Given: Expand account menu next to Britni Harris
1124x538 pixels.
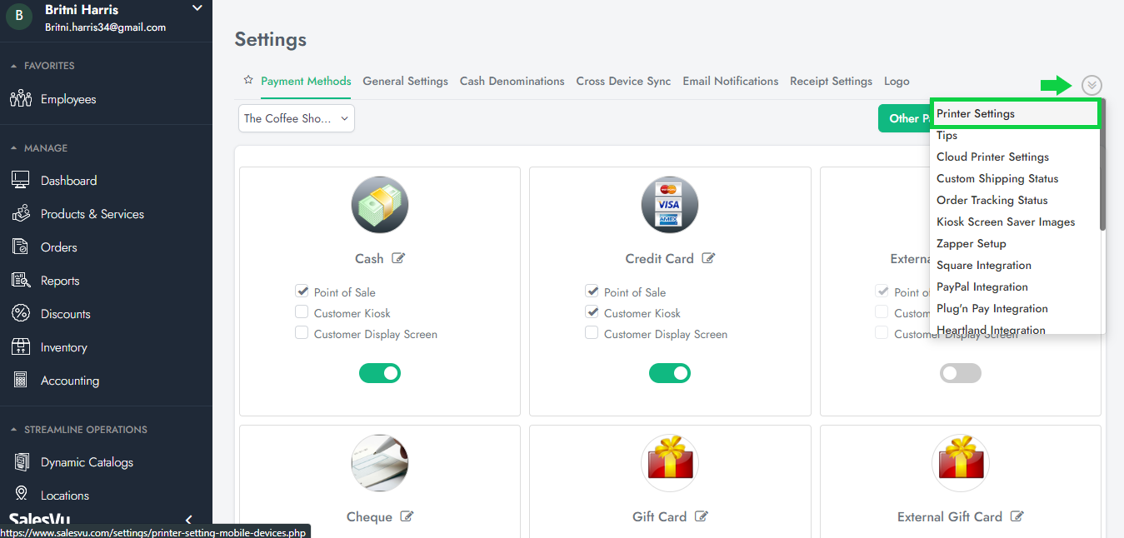Looking at the screenshot, I should pyautogui.click(x=197, y=9).
